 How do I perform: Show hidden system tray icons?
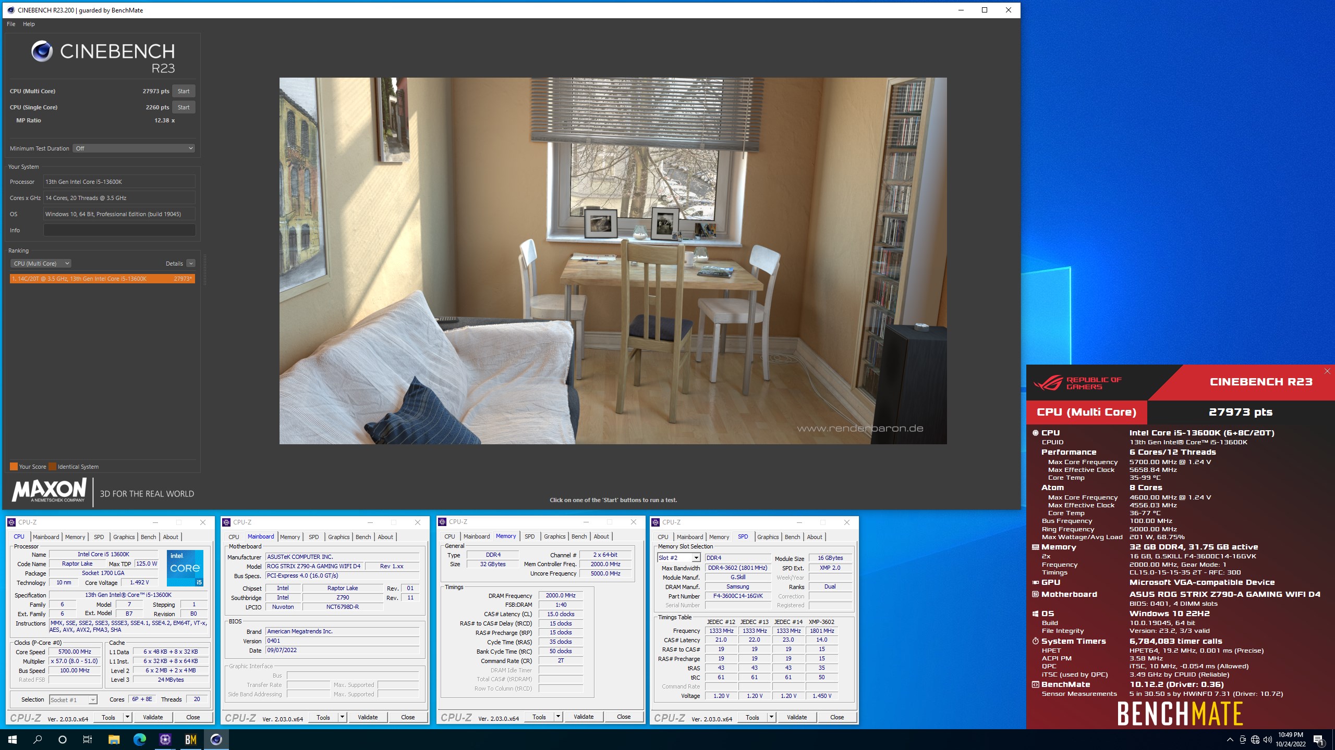1230,740
